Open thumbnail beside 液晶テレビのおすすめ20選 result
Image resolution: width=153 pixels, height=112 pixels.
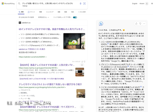[x=80, y=72]
